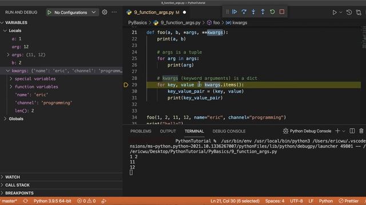The width and height of the screenshot is (366, 205).
Task: Click the unsaved dot on the editor tab
Action: (x=184, y=13)
